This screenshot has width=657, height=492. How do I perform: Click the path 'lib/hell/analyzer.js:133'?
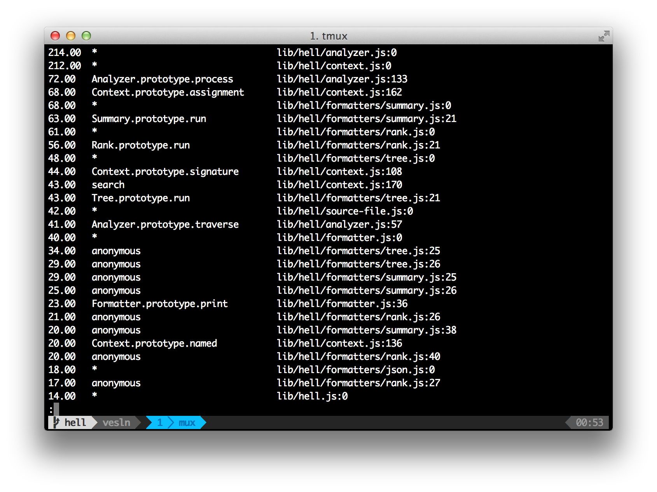click(342, 79)
